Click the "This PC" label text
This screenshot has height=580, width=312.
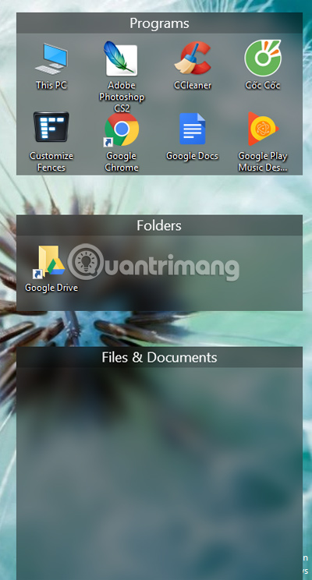pos(51,86)
